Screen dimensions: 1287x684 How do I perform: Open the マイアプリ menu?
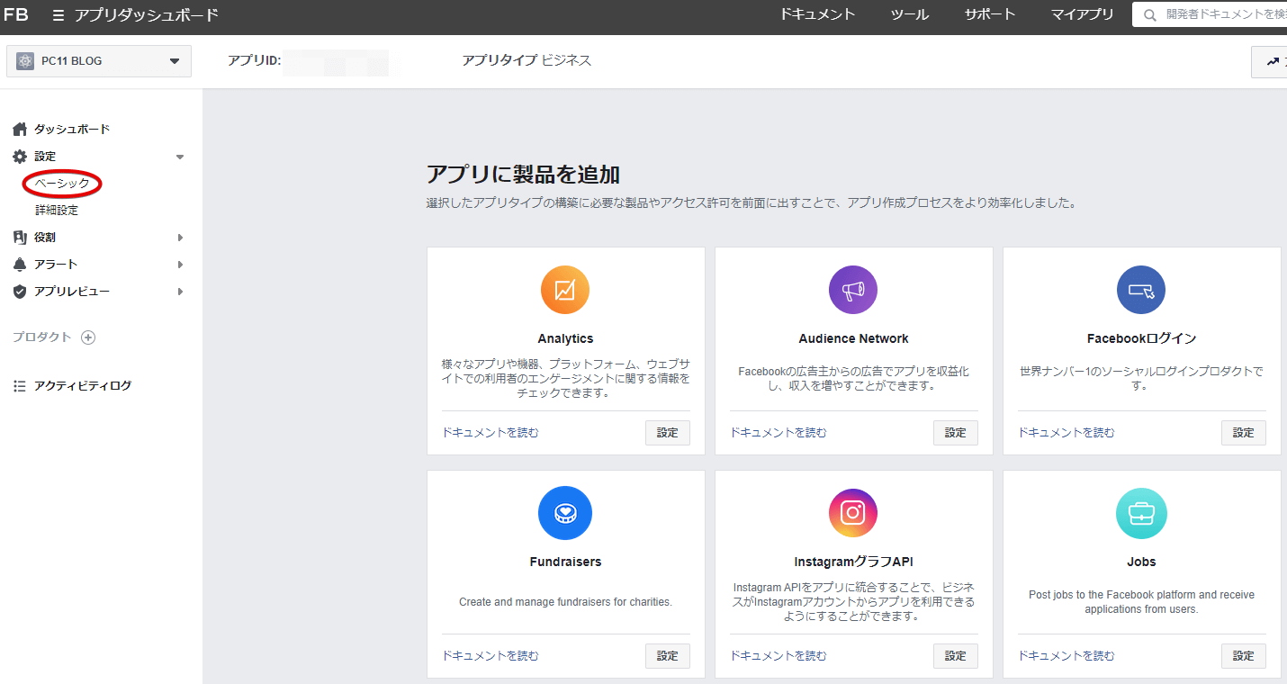tap(1081, 14)
